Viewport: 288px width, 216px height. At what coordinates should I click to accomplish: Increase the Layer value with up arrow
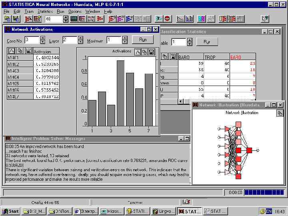81,38
